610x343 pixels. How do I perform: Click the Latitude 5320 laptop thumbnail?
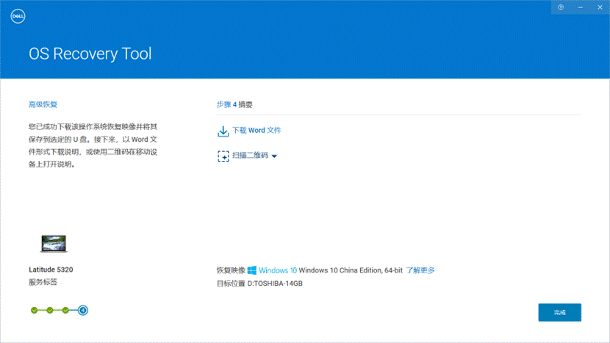point(54,244)
